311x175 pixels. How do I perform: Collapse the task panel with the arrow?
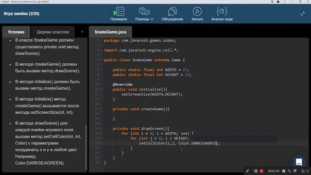82,32
